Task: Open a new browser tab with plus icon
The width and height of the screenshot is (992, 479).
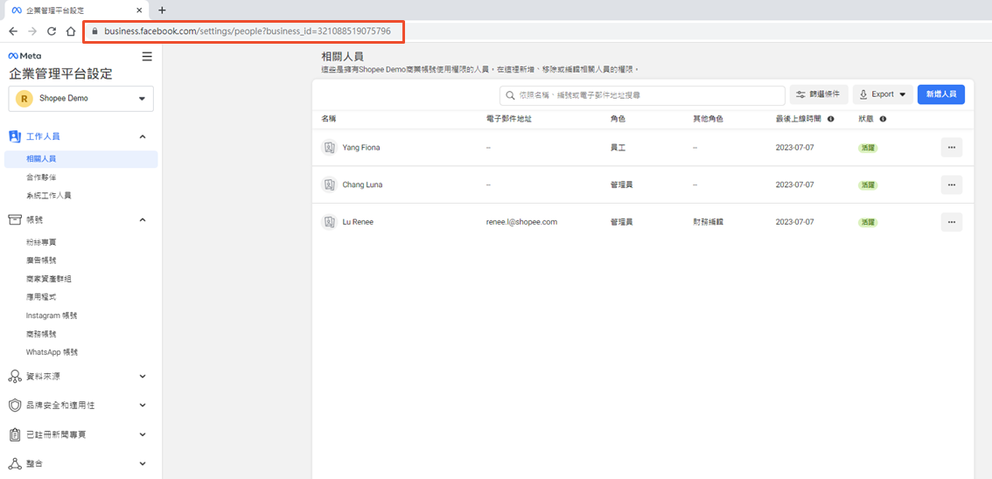Action: pos(162,10)
